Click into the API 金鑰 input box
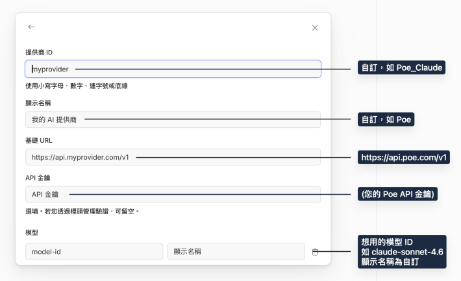The width and height of the screenshot is (461, 281). click(x=173, y=195)
